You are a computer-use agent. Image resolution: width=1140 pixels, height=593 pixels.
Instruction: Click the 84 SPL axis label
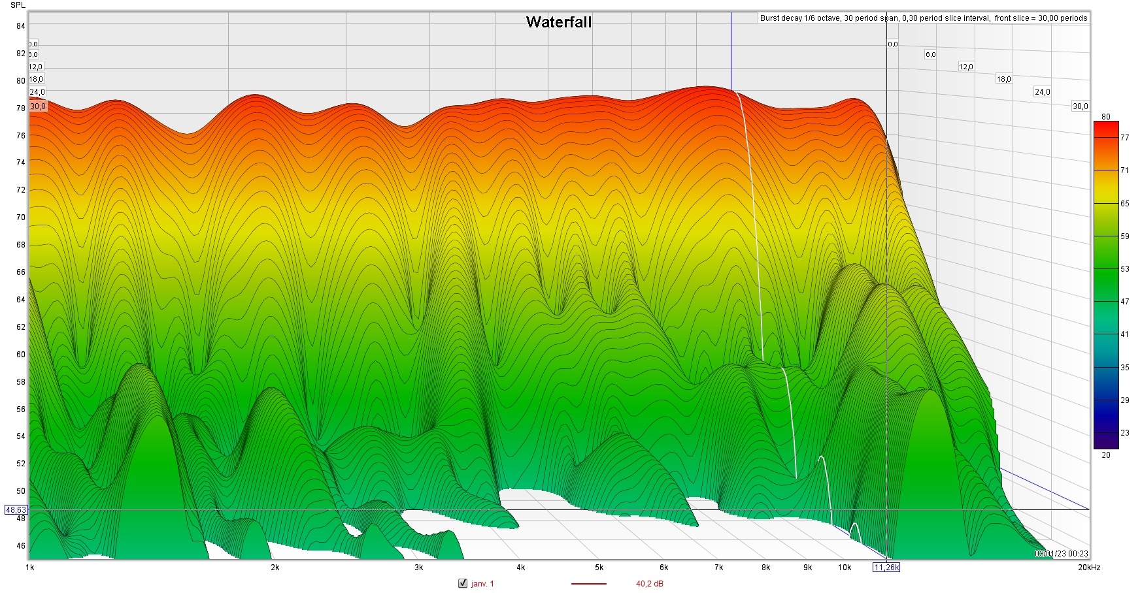(21, 26)
